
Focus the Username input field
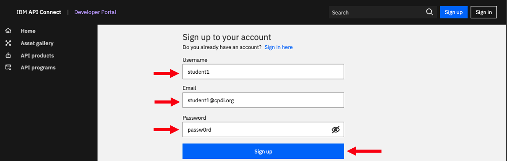click(263, 72)
